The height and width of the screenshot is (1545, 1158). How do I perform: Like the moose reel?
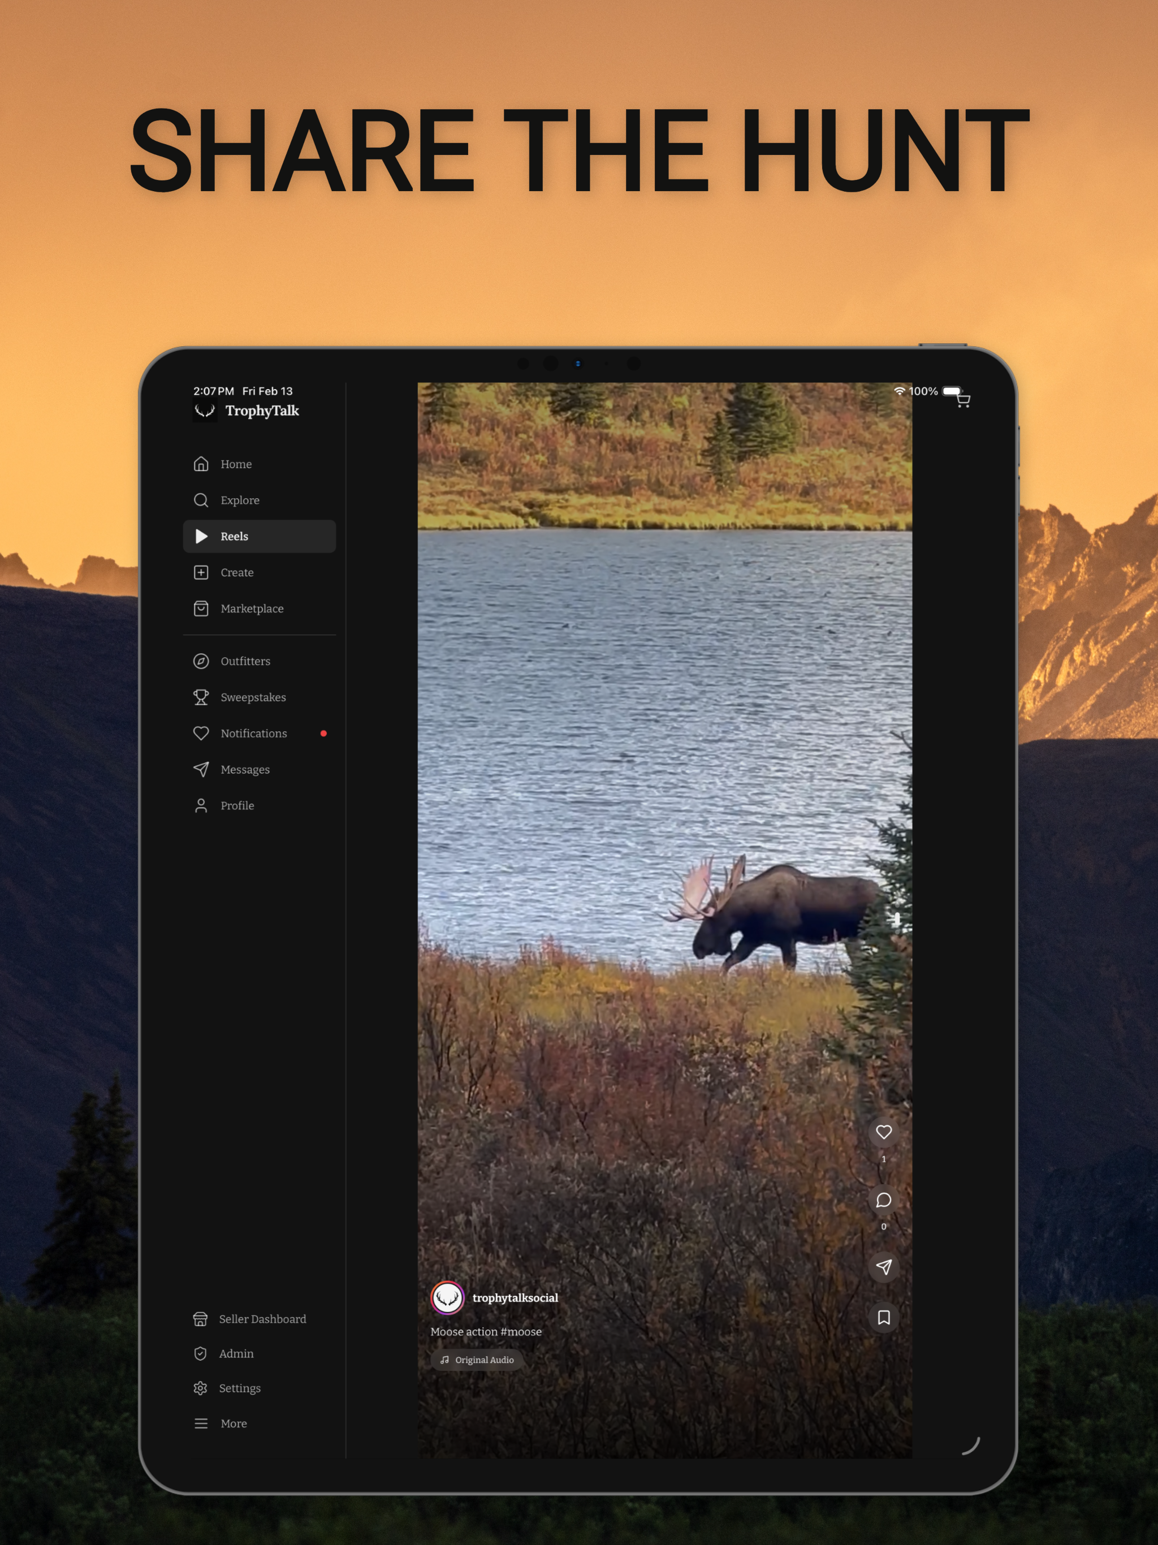click(884, 1132)
